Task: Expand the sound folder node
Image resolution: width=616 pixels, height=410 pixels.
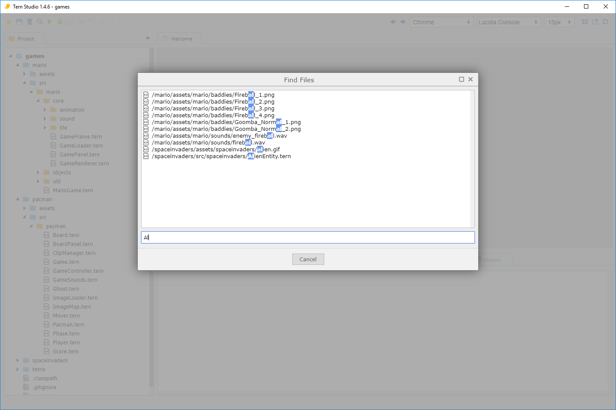Action: pos(45,118)
